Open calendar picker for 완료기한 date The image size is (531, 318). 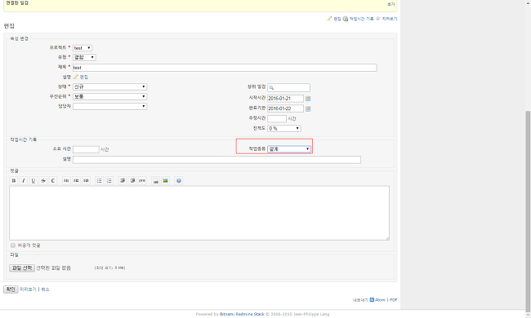(x=308, y=108)
